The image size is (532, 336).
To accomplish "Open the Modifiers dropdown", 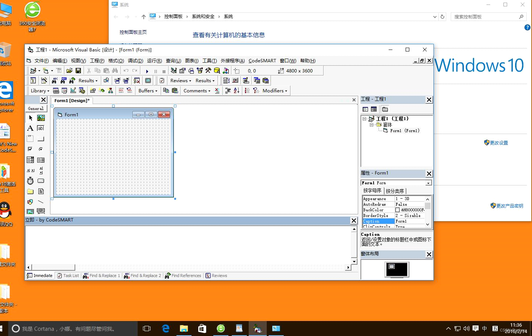I will 274,90.
